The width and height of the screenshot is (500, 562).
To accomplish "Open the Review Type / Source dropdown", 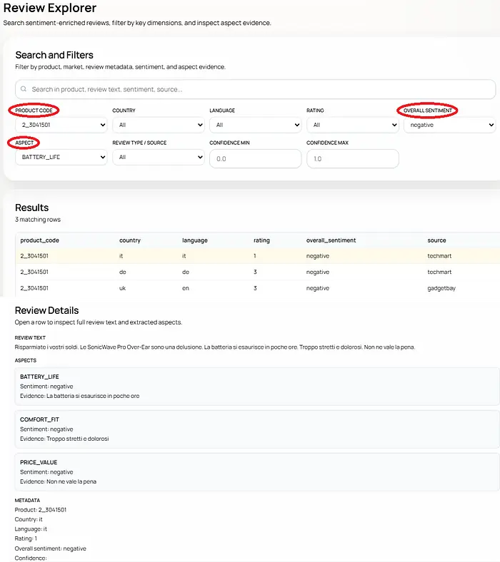I will pyautogui.click(x=158, y=157).
